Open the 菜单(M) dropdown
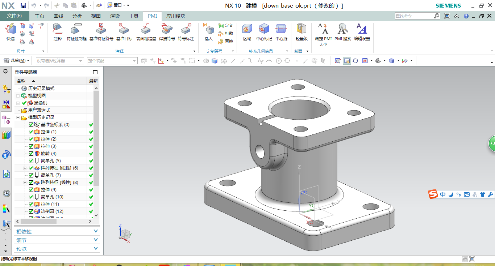 point(16,61)
